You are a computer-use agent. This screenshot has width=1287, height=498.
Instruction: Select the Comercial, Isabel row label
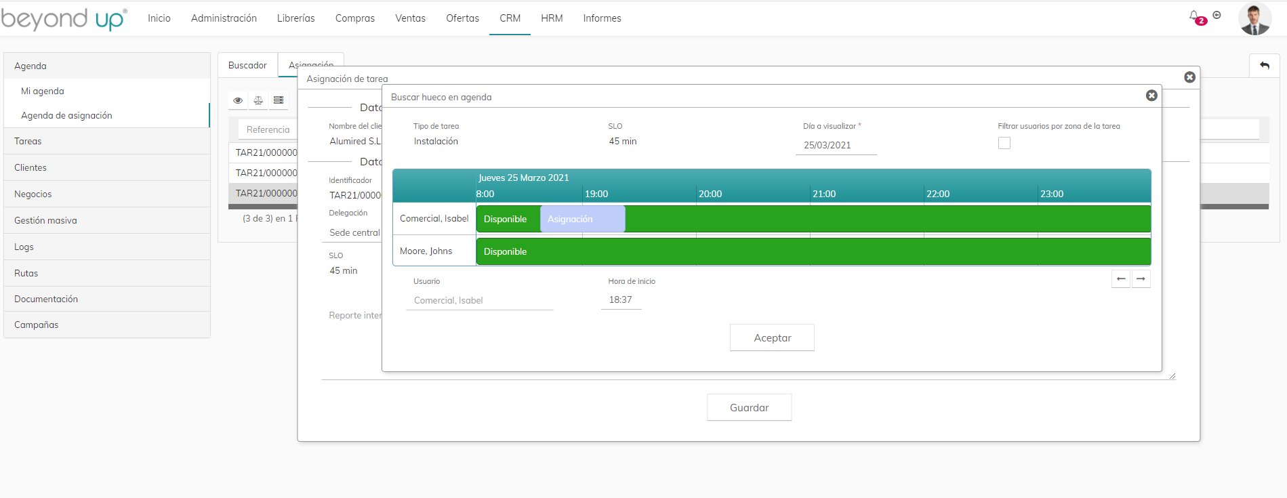point(434,218)
